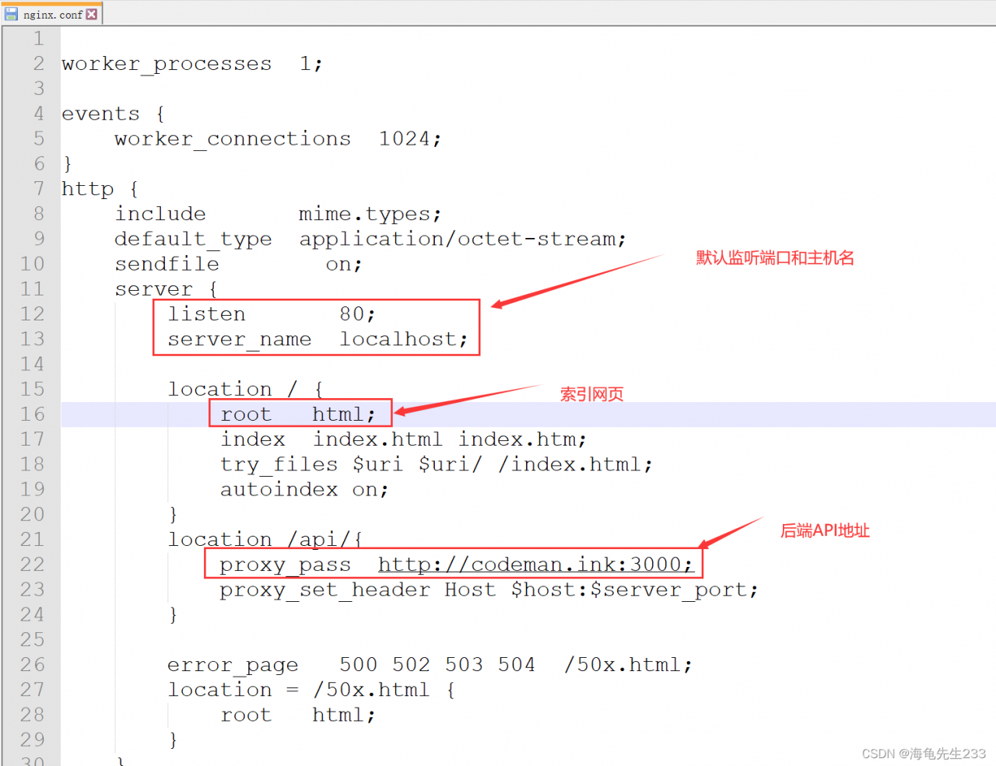Screen dimensions: 996x766
Task: Place cursor on 'worker_processes' text
Action: 167,64
